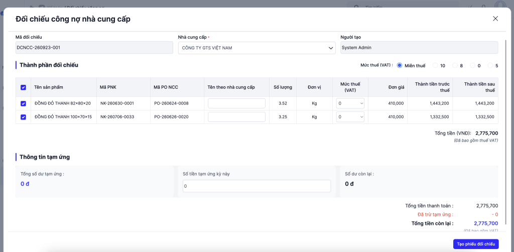Click the Mã đối chiếu field DCNCC-260923-001
The image size is (514, 252).
(x=94, y=48)
